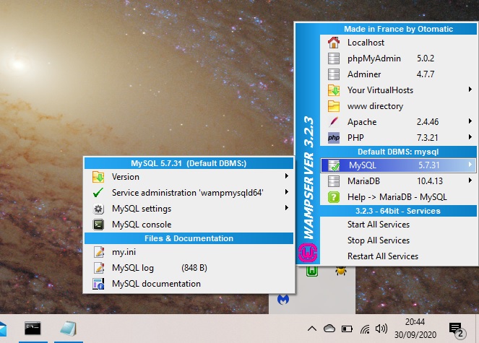This screenshot has height=343, width=479.
Task: Open Localhost from the WampServer menu
Action: tap(366, 43)
